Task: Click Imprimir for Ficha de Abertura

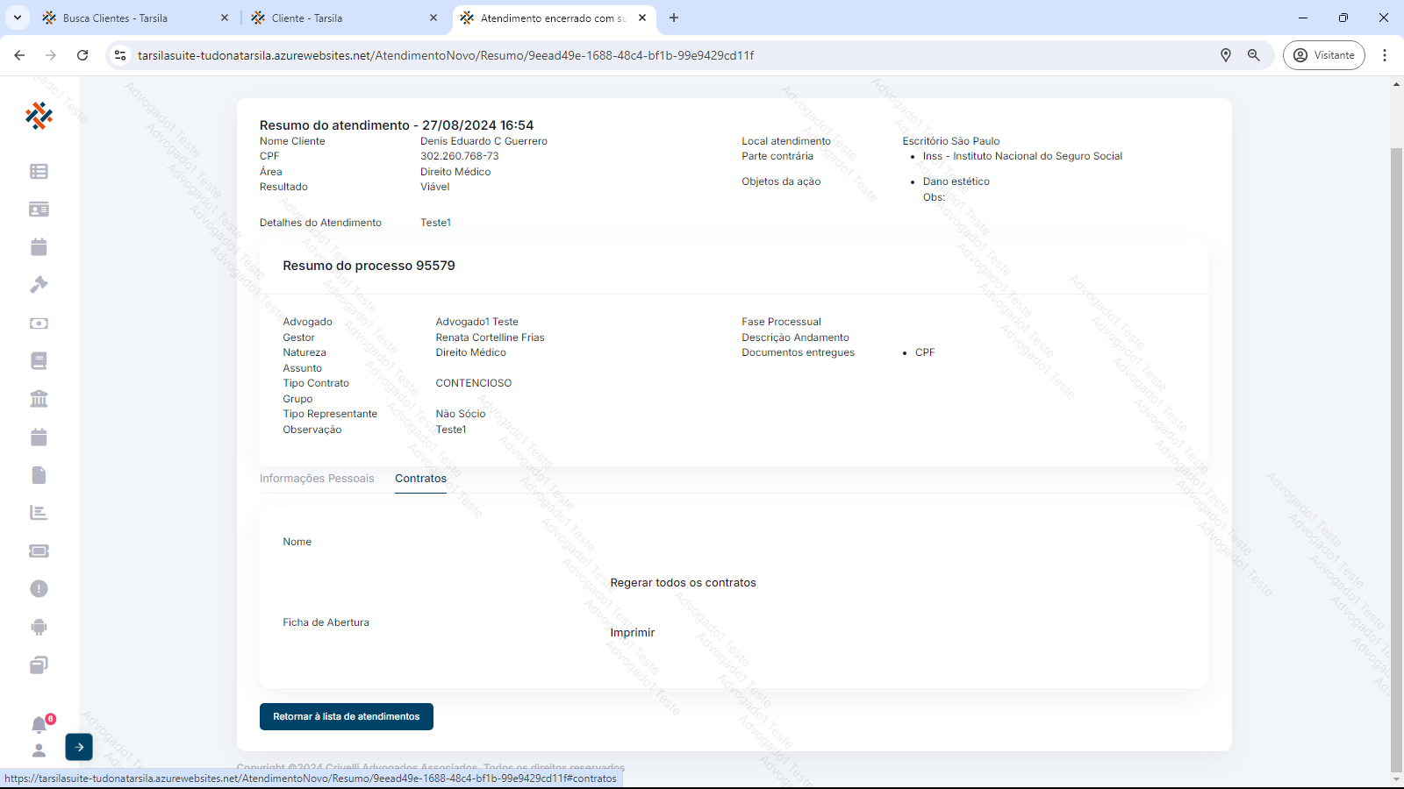Action: point(633,633)
